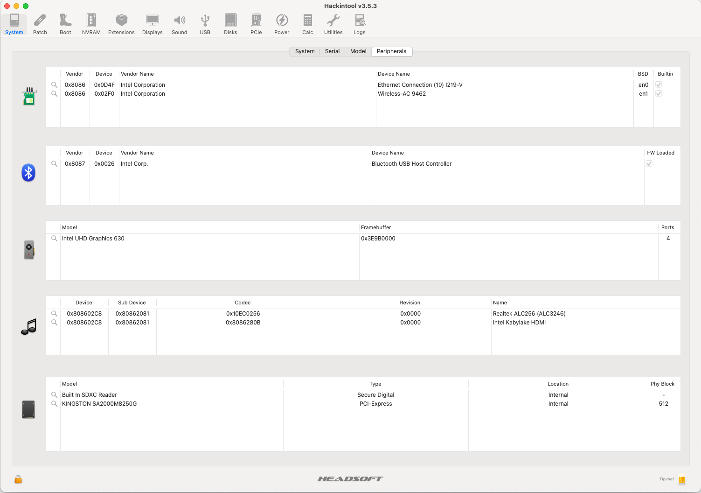This screenshot has width=701, height=493.
Task: Select Bluetooth USB Host Controller text
Action: 411,164
